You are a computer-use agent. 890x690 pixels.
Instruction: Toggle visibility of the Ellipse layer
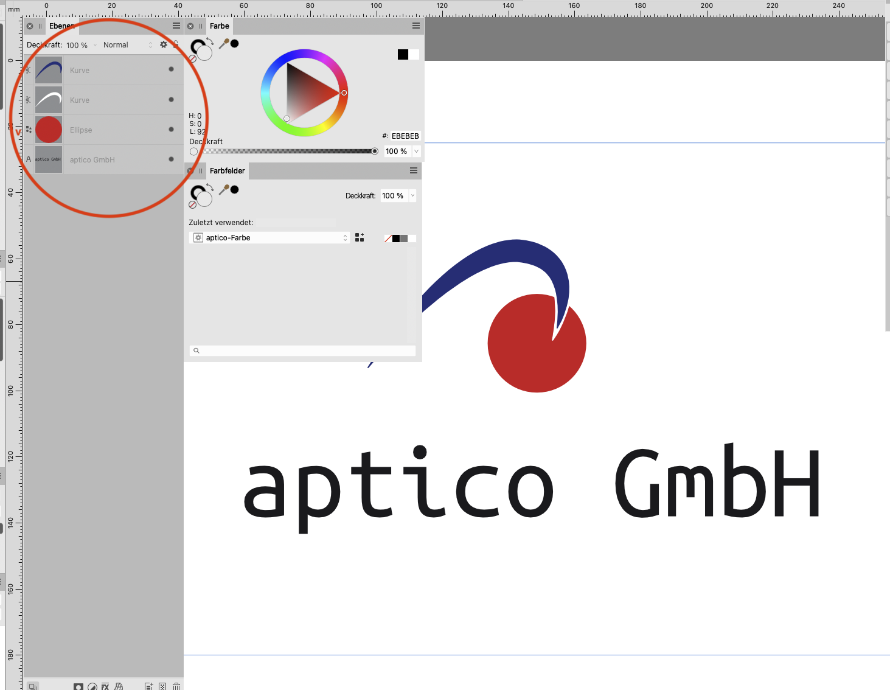171,129
